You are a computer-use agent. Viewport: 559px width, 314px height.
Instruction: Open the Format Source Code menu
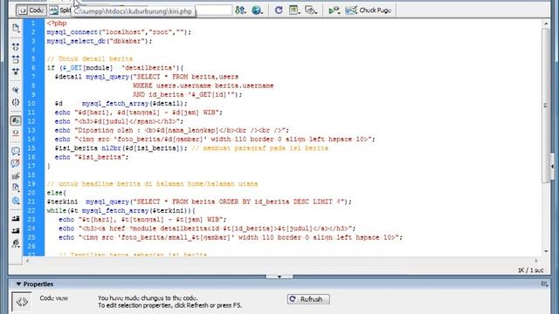coord(16,243)
